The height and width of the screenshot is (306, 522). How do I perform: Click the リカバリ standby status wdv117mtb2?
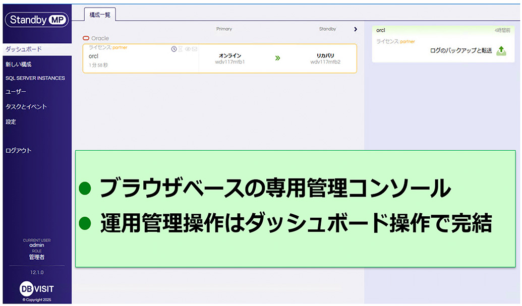325,58
